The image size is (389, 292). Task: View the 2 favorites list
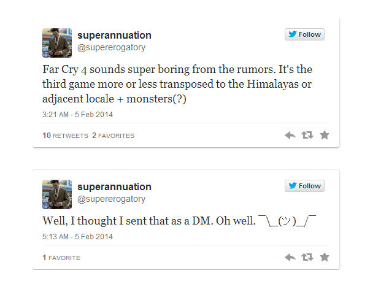pyautogui.click(x=113, y=136)
